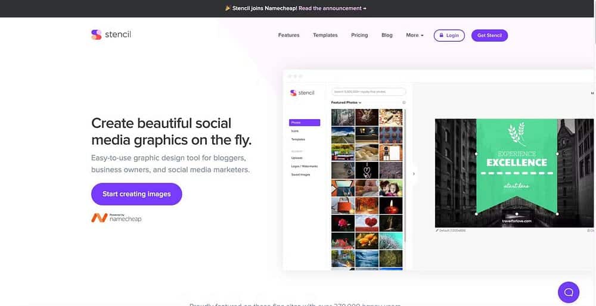The width and height of the screenshot is (596, 306).
Task: Toggle the grid view icon beside Featured Photos
Action: [403, 102]
